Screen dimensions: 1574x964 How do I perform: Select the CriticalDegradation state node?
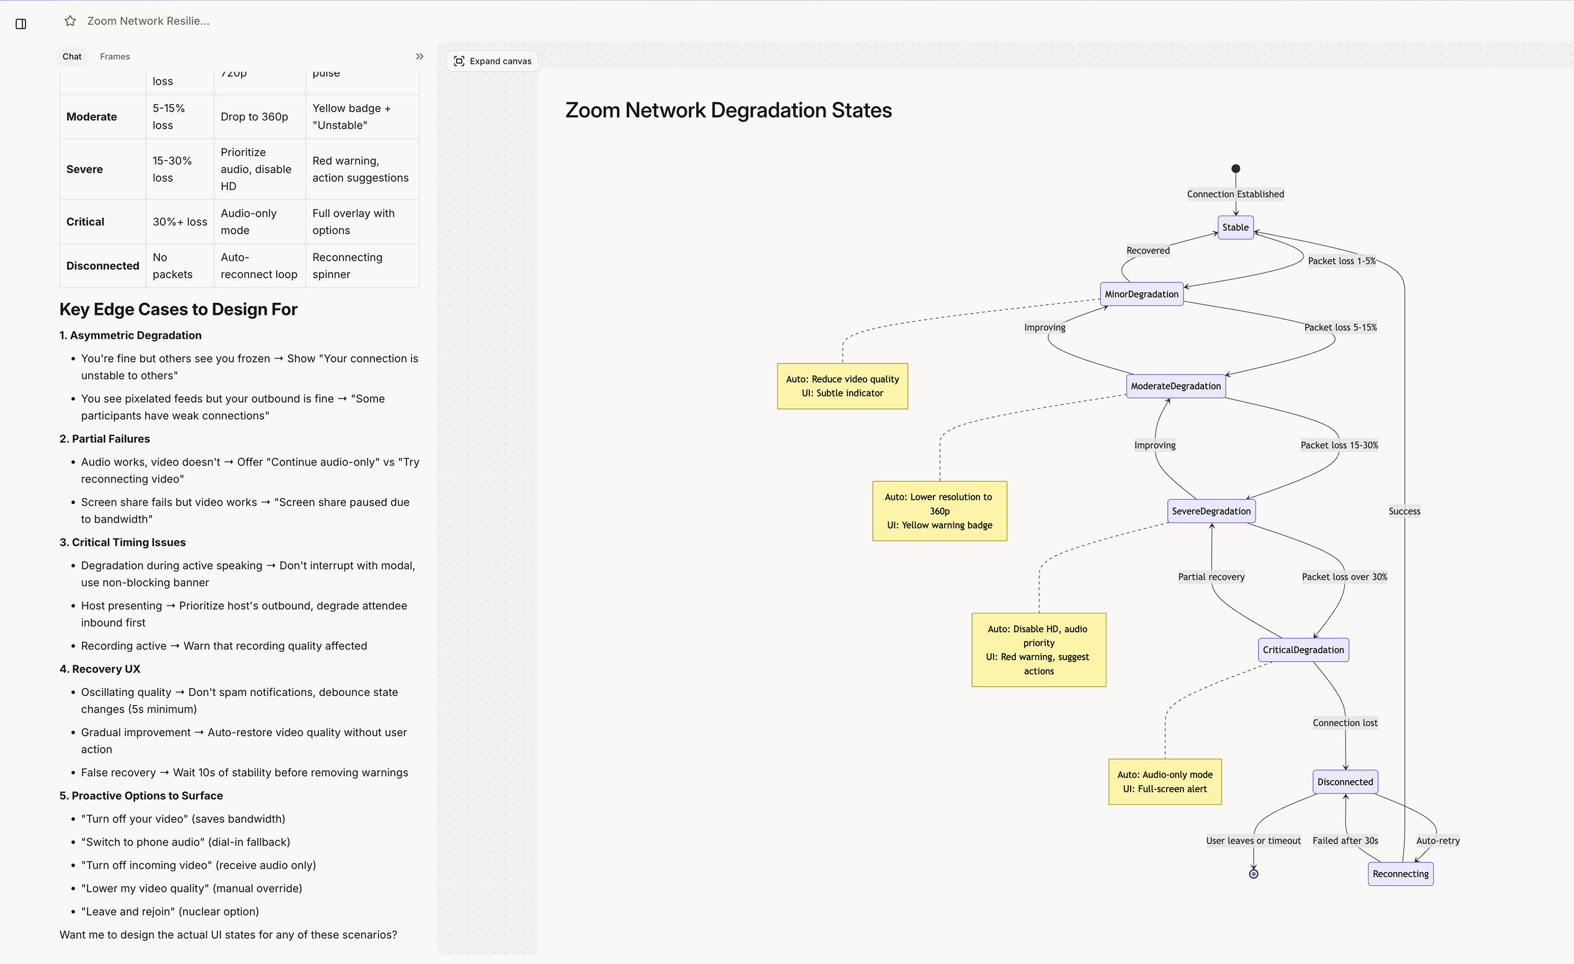click(1303, 650)
